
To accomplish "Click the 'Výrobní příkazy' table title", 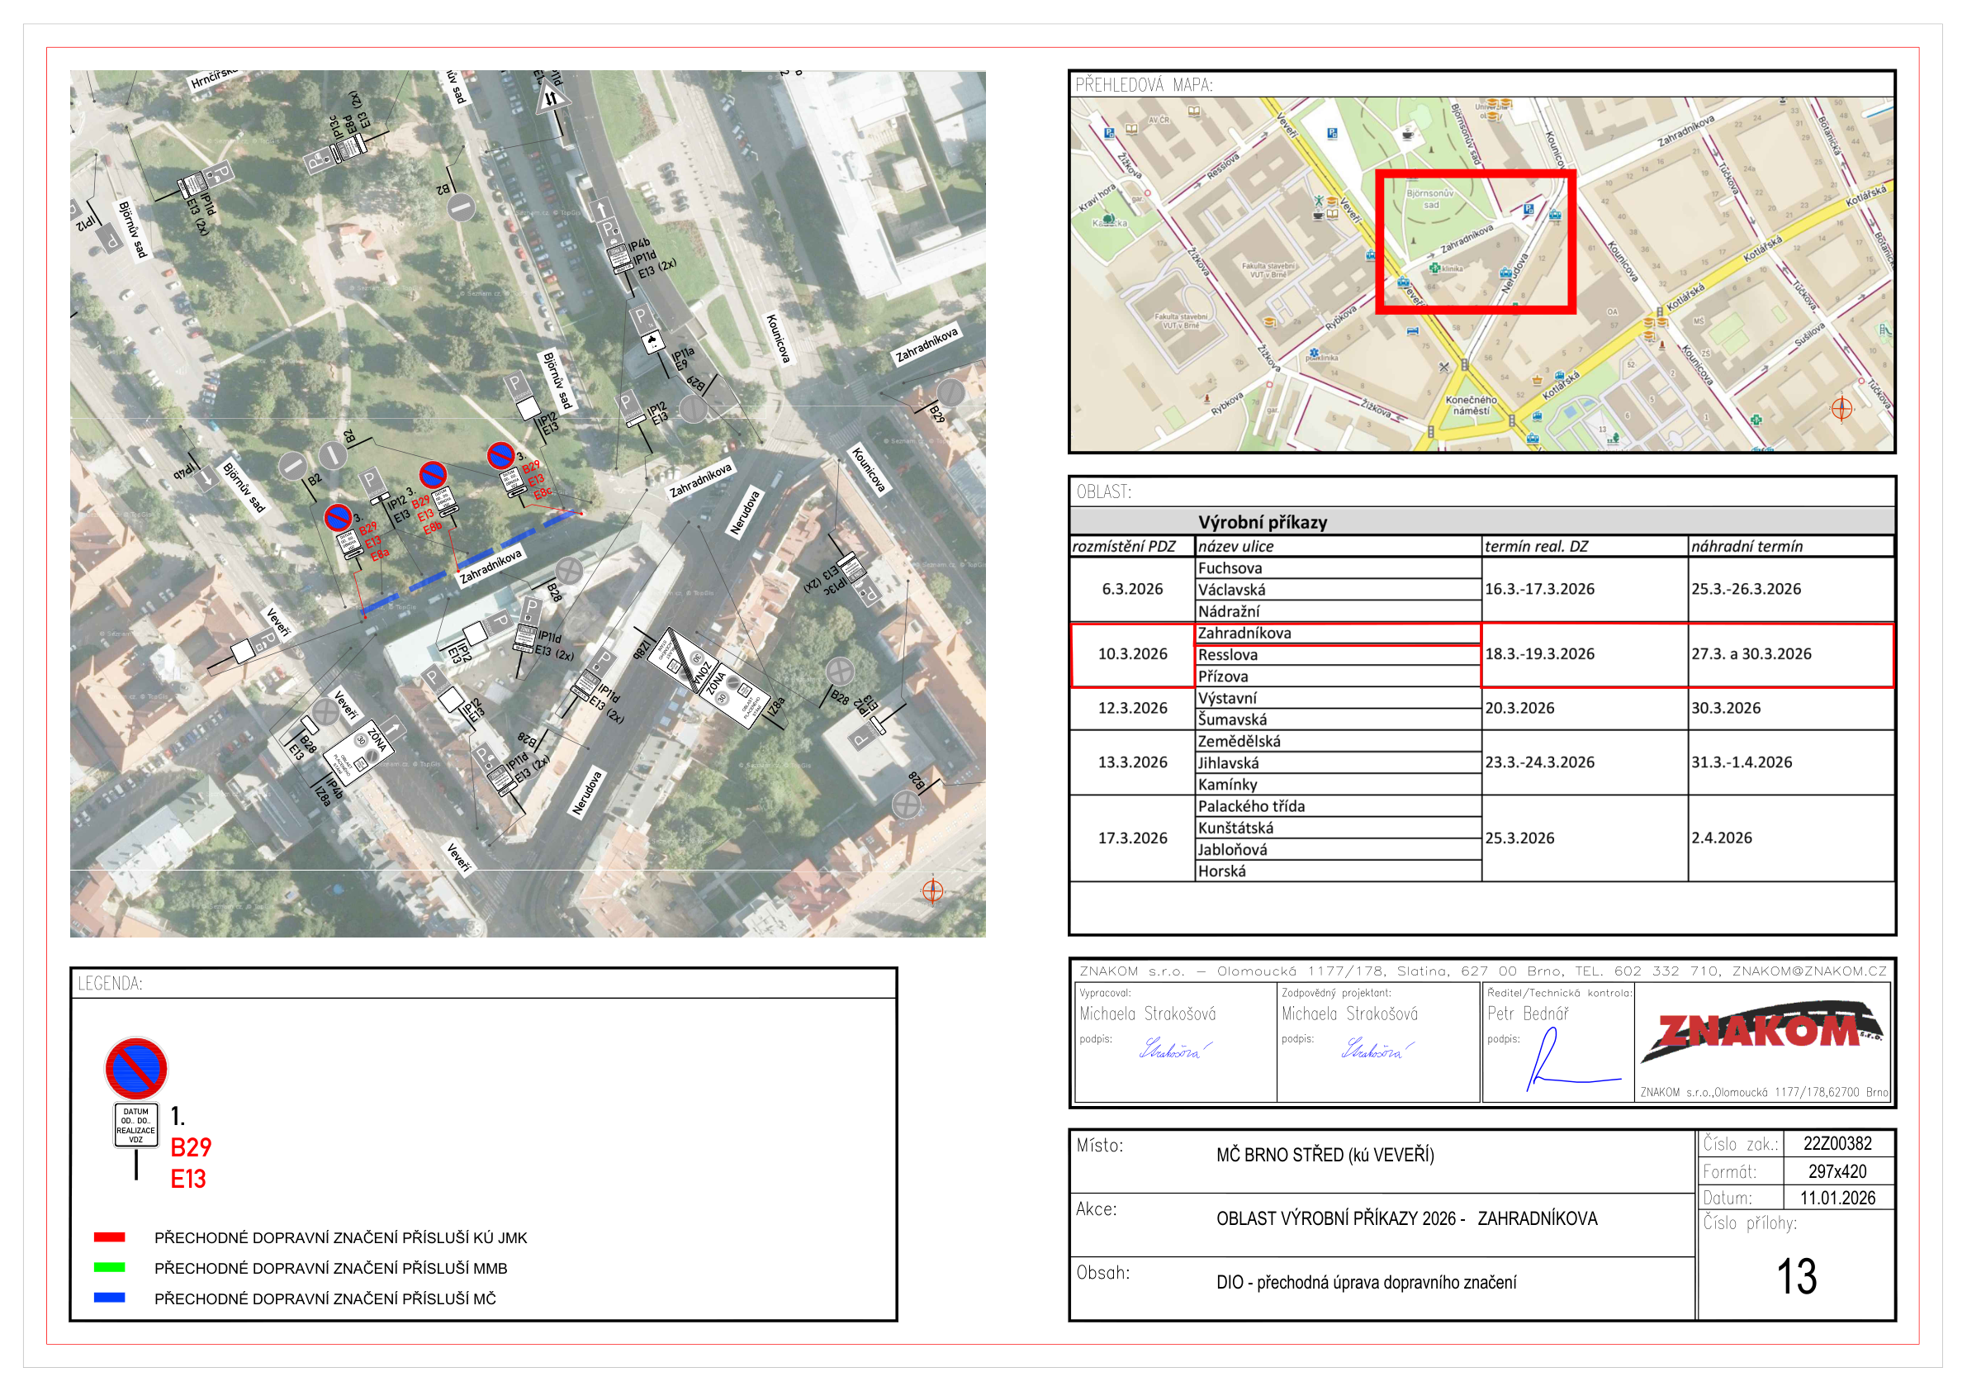I will pos(1263,522).
